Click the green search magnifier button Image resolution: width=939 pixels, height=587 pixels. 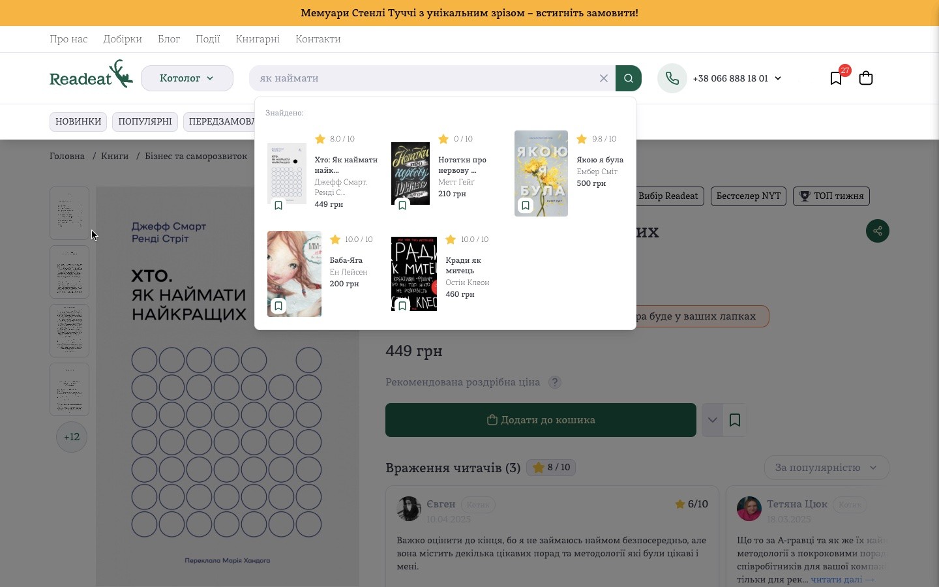coord(629,78)
